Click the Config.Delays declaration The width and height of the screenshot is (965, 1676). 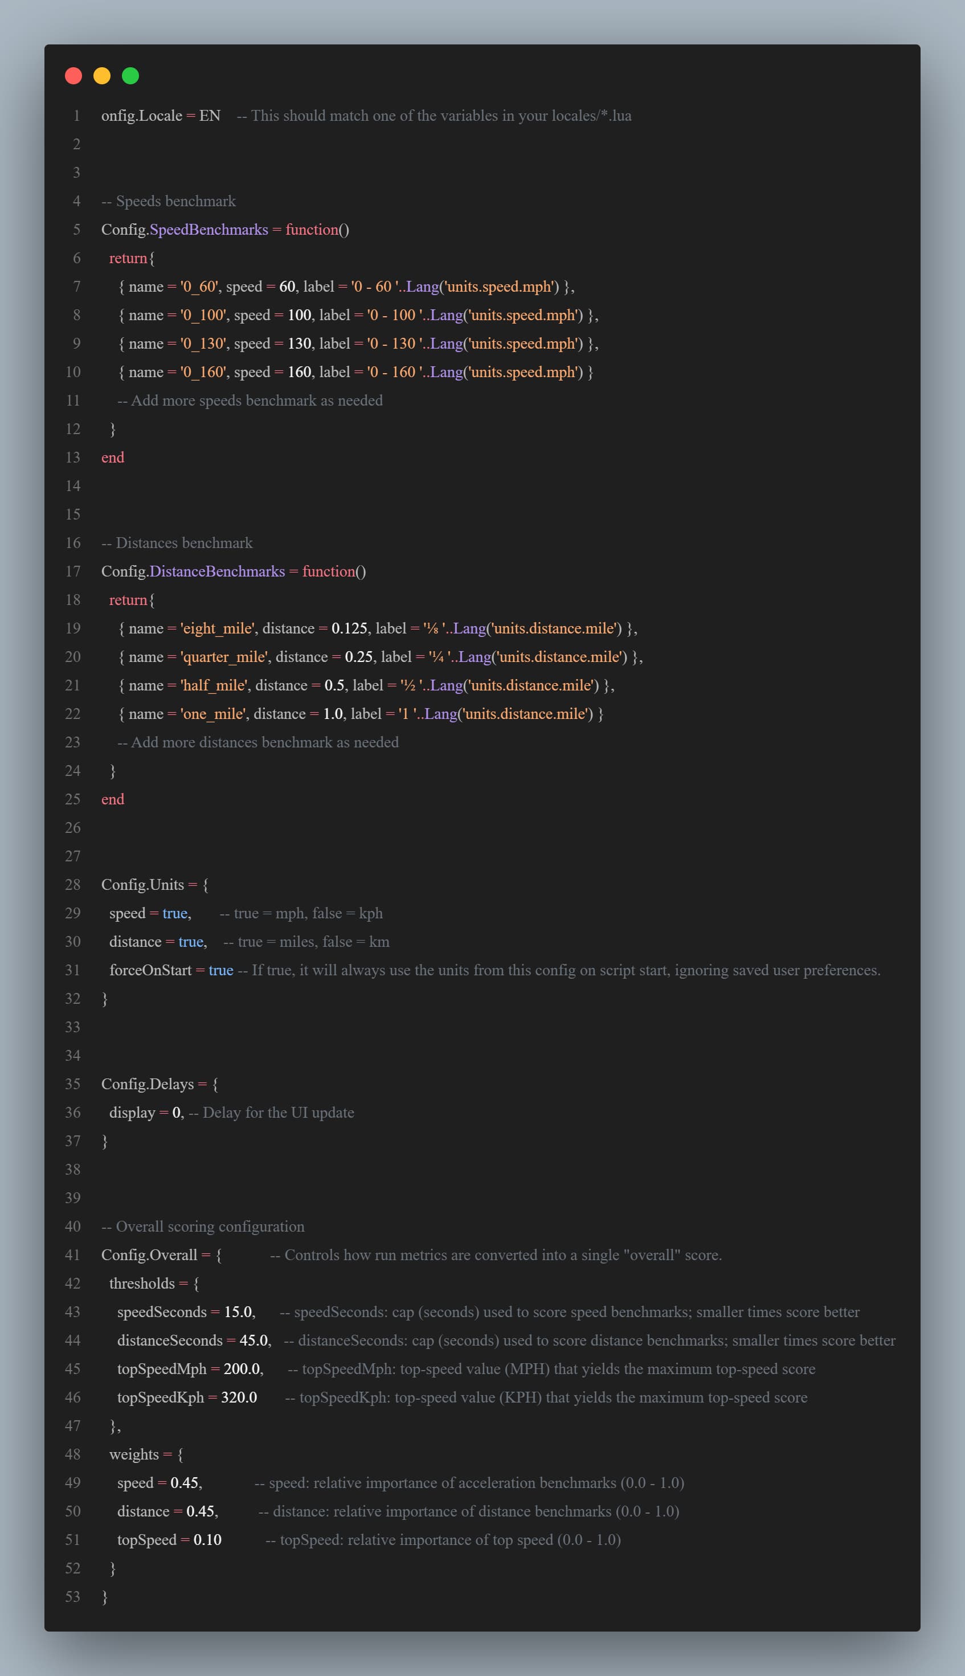click(x=148, y=1084)
